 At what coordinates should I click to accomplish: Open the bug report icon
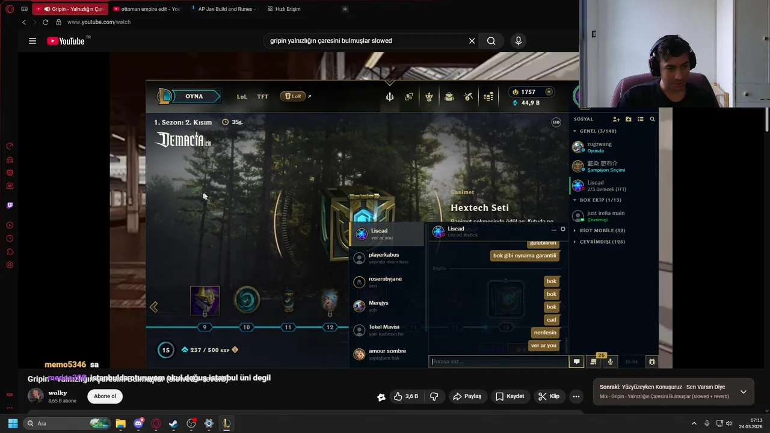coord(652,361)
